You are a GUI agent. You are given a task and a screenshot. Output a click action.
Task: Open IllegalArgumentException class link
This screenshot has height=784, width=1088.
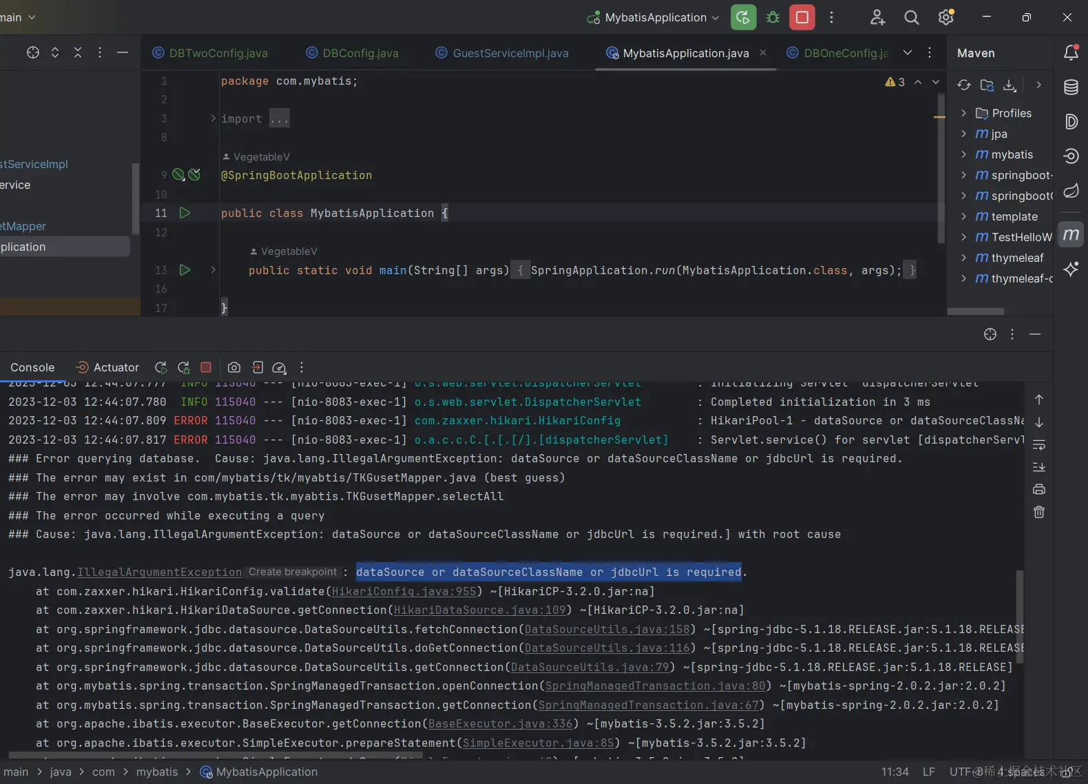pos(160,572)
